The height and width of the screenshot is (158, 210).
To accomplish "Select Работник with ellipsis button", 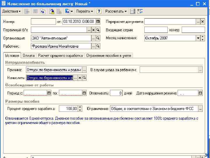I will (x=94, y=46).
